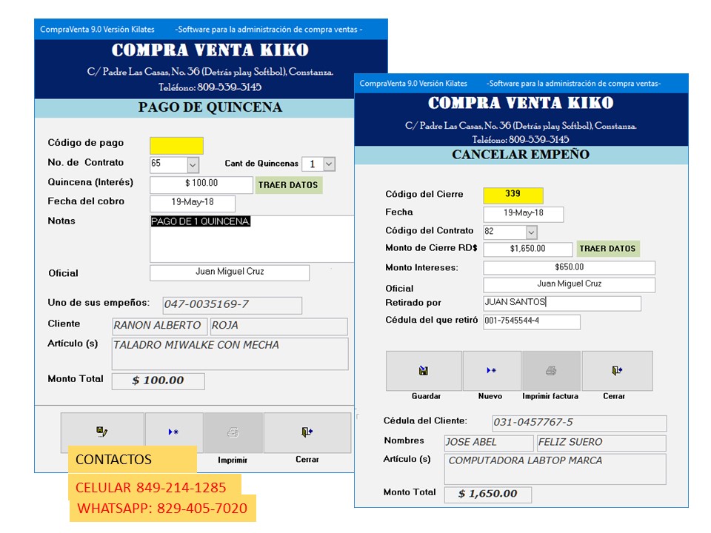Click the Cédula del que retiró field
Image resolution: width=711 pixels, height=533 pixels.
(531, 321)
